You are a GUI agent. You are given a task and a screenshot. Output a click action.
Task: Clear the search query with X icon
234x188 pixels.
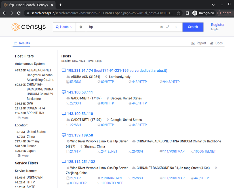click(161, 27)
